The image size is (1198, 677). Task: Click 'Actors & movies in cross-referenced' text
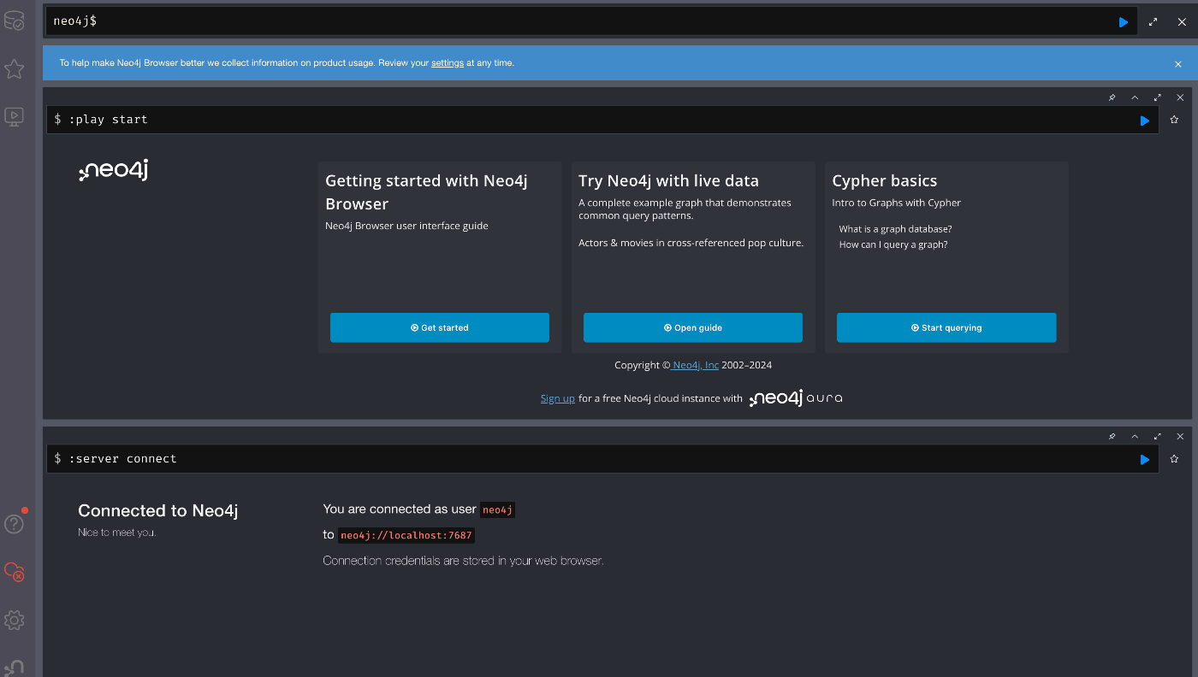691,243
